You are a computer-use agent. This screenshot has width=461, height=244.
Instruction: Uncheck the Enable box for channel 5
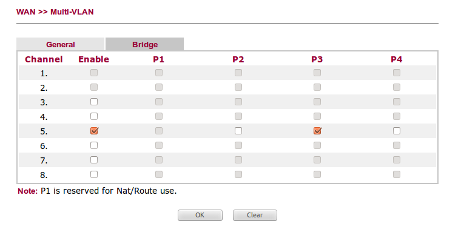[93, 131]
